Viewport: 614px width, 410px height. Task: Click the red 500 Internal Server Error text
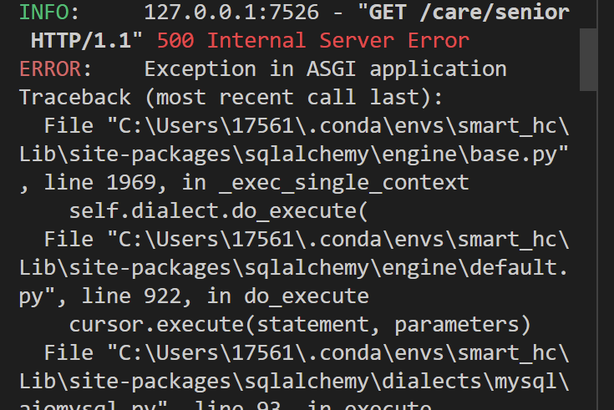pyautogui.click(x=313, y=41)
